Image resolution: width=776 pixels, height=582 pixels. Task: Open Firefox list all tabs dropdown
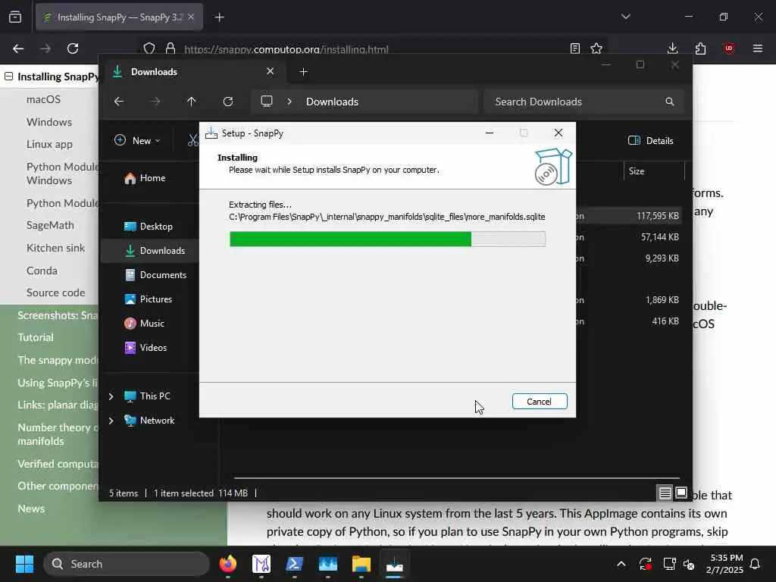pyautogui.click(x=626, y=17)
